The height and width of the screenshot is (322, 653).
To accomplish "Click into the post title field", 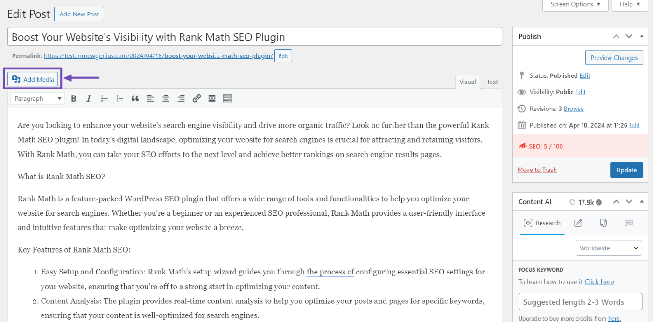I will pyautogui.click(x=255, y=37).
